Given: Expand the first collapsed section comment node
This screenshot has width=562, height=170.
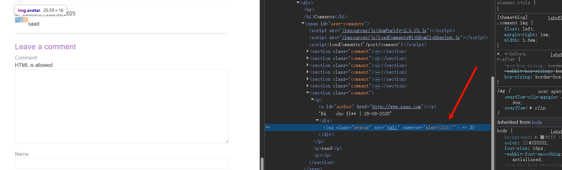Looking at the screenshot, I should [x=307, y=51].
